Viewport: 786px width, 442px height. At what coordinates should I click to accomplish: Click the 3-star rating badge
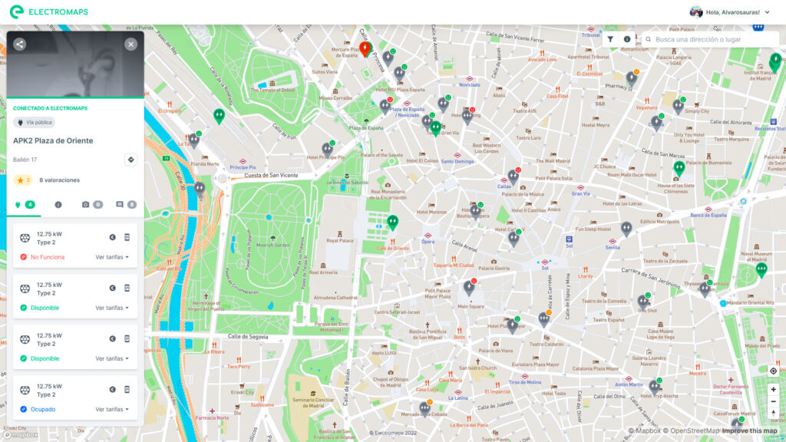pyautogui.click(x=23, y=180)
